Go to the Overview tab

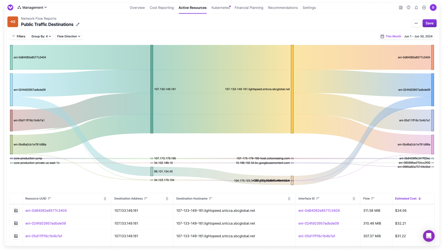tap(137, 8)
